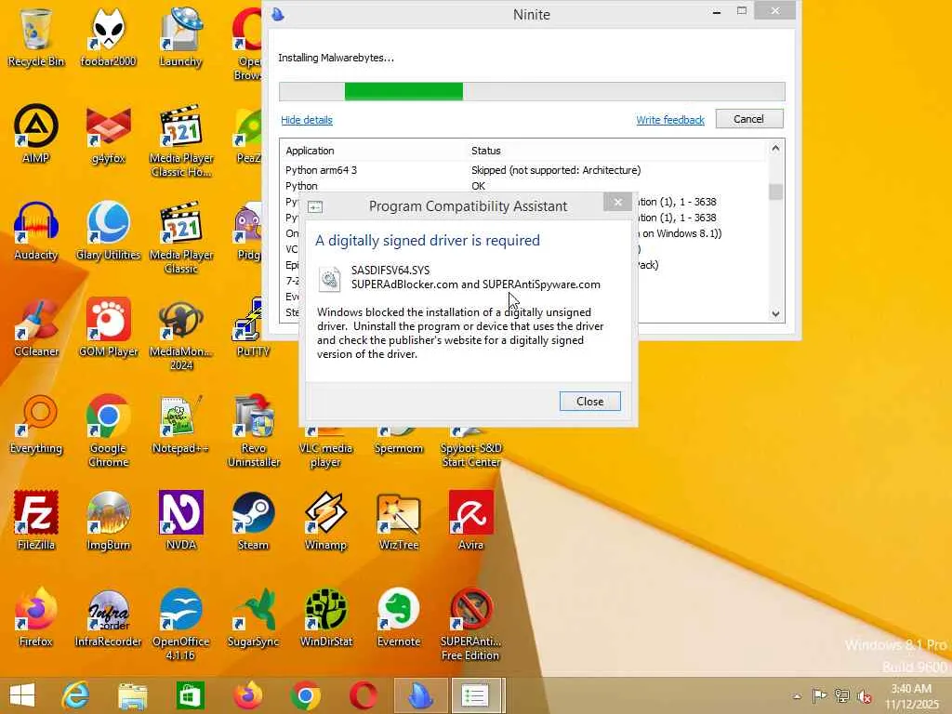Viewport: 952px width, 714px height.
Task: Select the FileZilla desktop shortcut
Action: tap(36, 521)
